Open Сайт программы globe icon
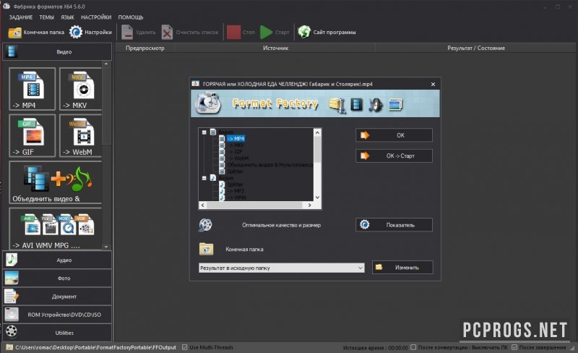This screenshot has width=578, height=353. [x=304, y=32]
